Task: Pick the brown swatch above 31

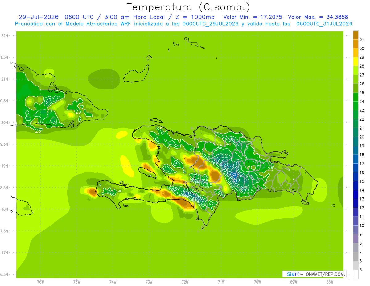Action: coord(356,35)
